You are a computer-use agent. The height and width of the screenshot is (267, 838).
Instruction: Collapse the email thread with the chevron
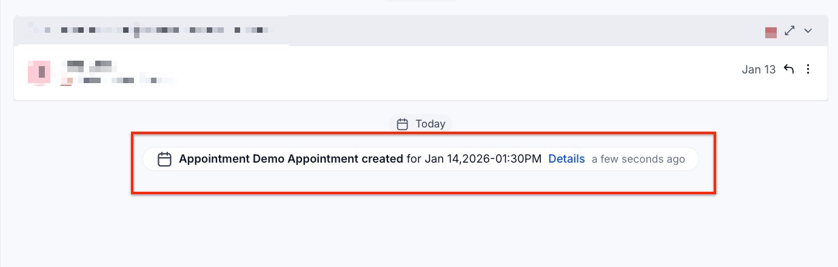coord(808,31)
